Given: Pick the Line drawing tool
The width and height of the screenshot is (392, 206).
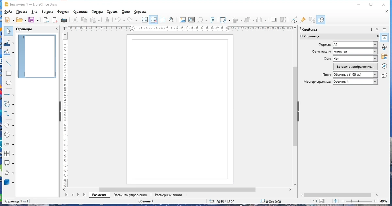Looking at the screenshot, I should [8, 64].
